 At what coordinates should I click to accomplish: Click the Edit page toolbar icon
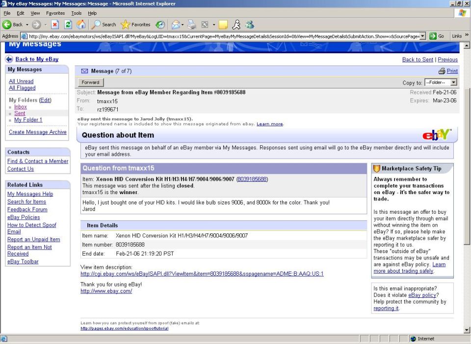[x=205, y=25]
